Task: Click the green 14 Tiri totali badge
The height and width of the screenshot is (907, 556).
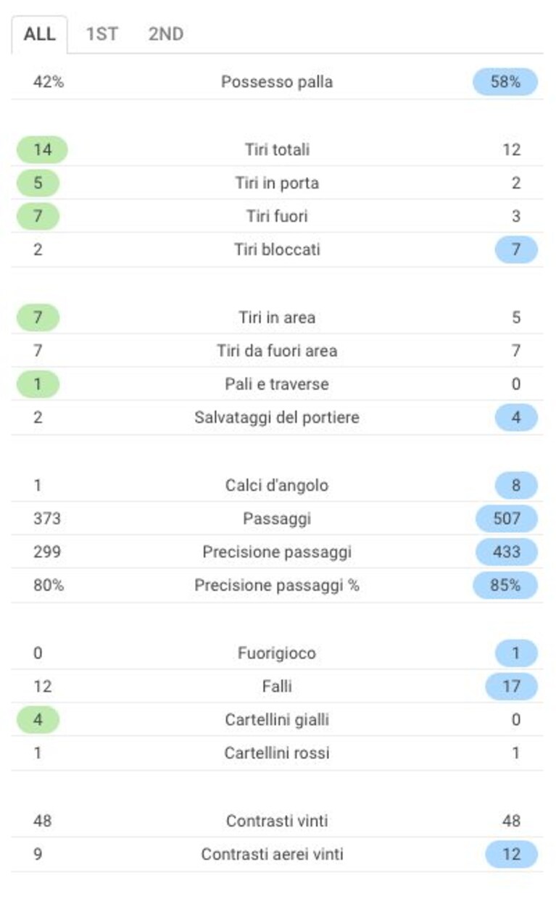Action: tap(42, 149)
